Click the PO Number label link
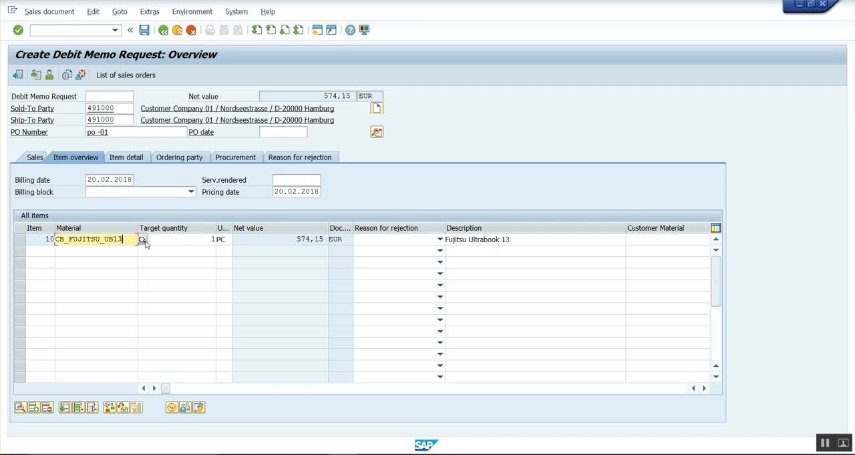Image resolution: width=855 pixels, height=455 pixels. point(29,132)
